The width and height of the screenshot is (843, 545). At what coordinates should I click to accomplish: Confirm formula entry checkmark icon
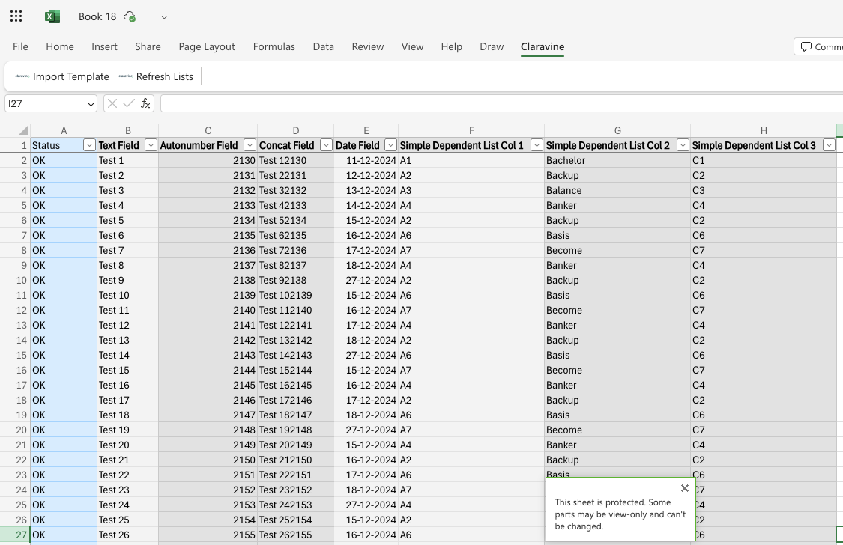(128, 103)
